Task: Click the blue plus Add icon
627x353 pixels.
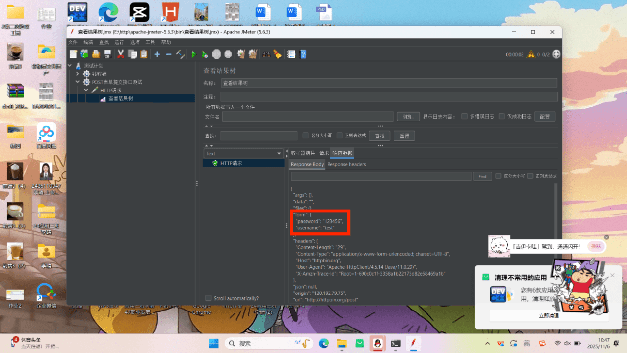Action: pos(157,54)
